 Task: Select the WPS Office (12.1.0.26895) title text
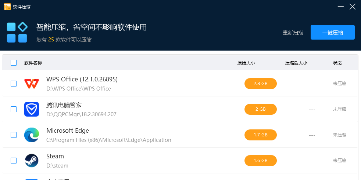click(x=82, y=79)
